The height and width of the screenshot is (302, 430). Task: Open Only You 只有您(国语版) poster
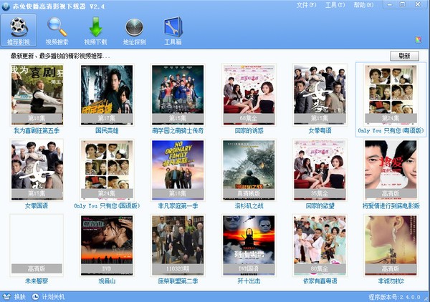pos(107,170)
